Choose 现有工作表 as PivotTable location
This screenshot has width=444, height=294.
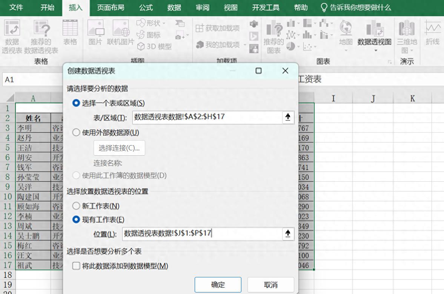[76, 220]
